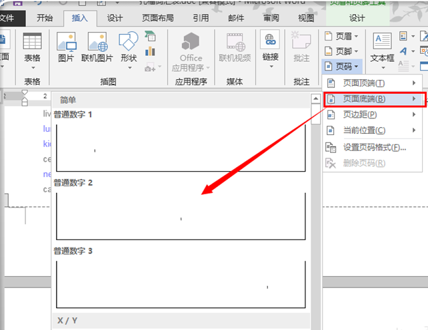Click the gallery scrollbar up arrow
This screenshot has height=330, width=428.
315,99
